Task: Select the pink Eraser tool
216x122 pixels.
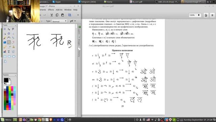Action: coord(13,42)
